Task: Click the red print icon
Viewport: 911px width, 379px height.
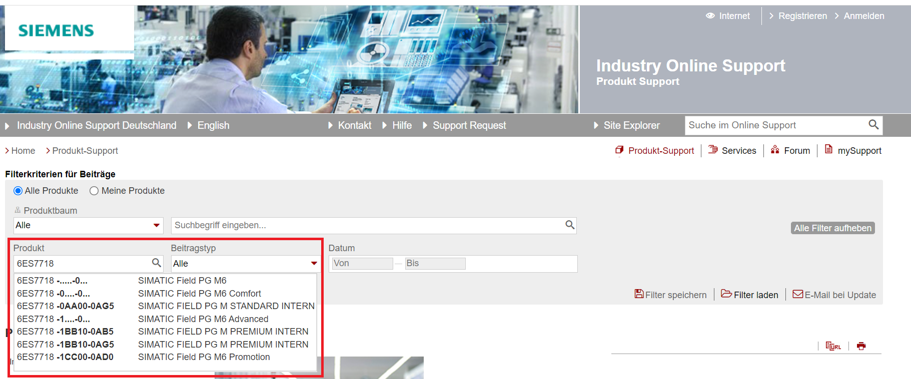Action: pyautogui.click(x=861, y=346)
